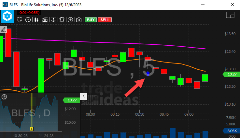Viewport: 240px width, 138px height.
Task: Open the mini chart timeframe clock dropdown
Action: pos(5,97)
